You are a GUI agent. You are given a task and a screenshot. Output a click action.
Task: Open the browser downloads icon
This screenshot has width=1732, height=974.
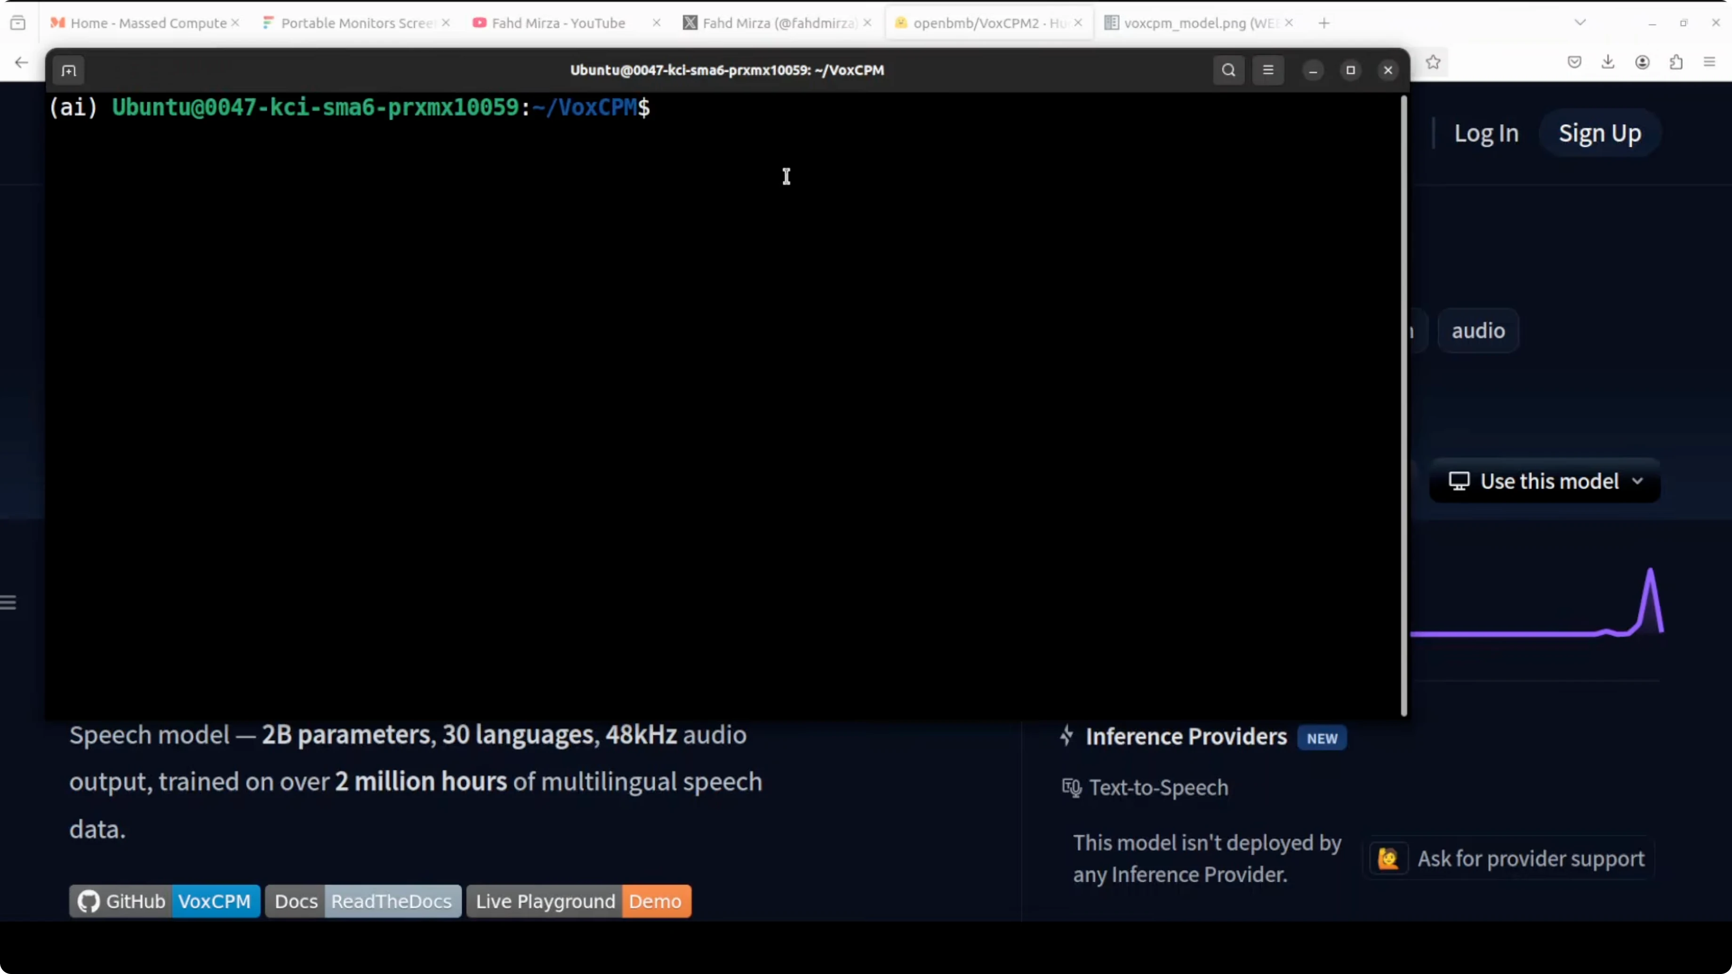pos(1608,63)
